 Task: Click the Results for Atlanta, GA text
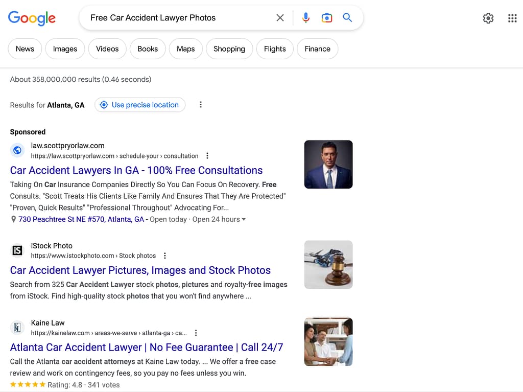[47, 105]
